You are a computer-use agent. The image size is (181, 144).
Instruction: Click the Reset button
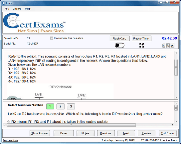click(x=64, y=133)
